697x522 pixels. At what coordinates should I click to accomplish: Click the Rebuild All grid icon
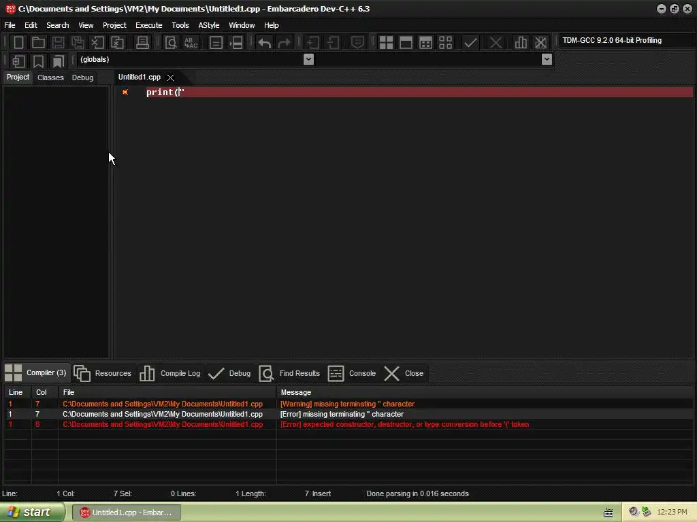pos(445,43)
